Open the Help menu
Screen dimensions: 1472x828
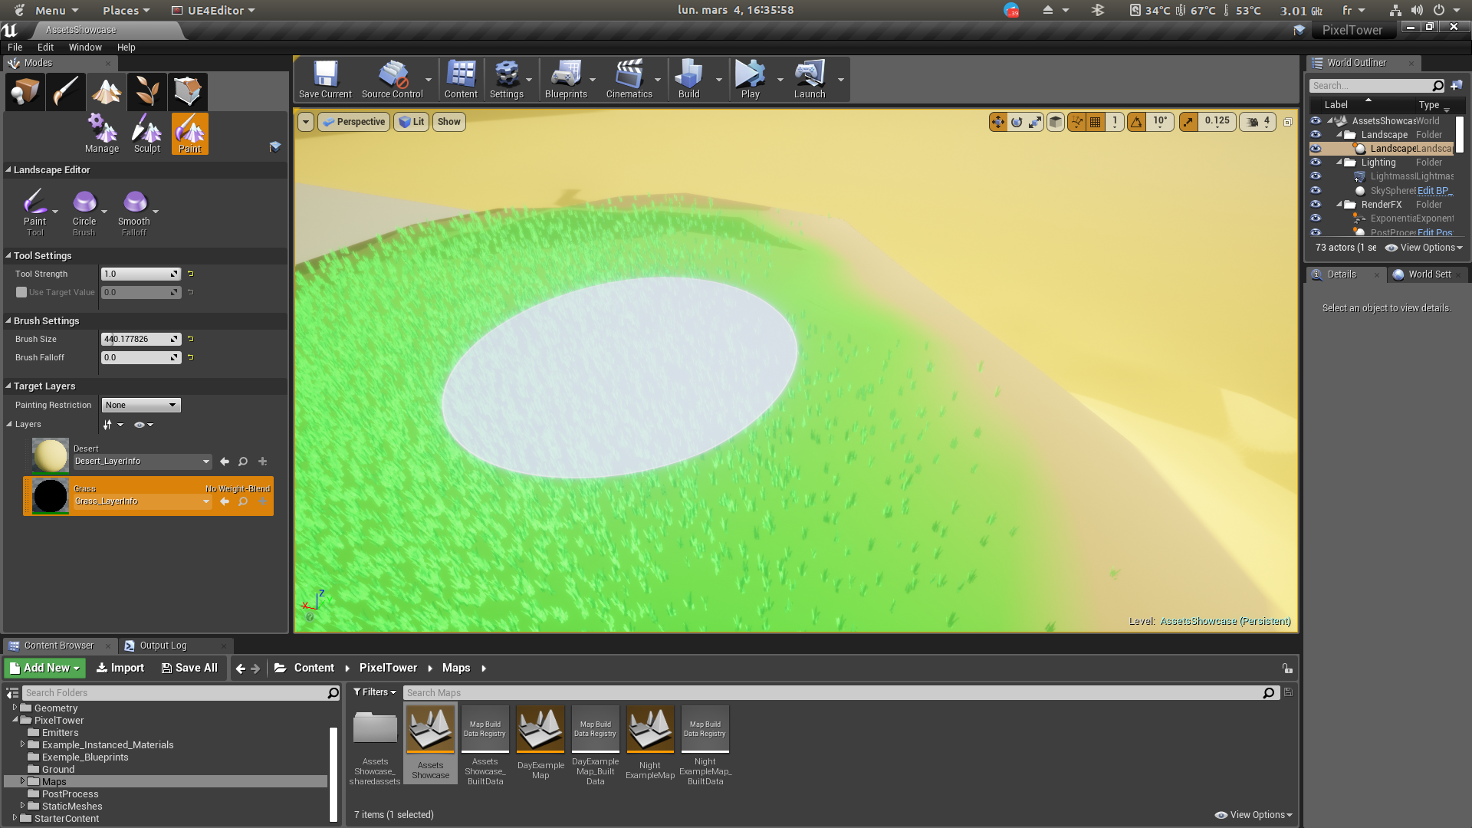point(126,47)
